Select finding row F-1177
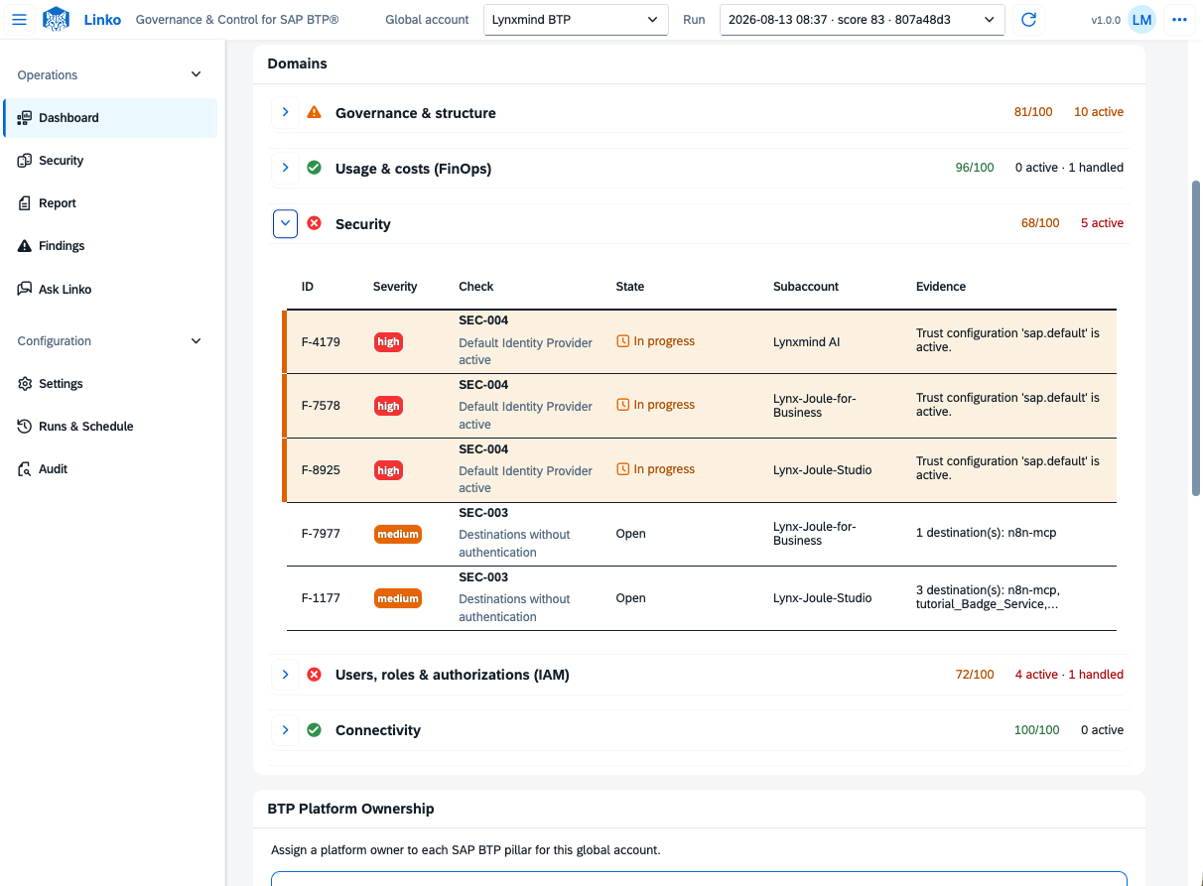 tap(701, 598)
